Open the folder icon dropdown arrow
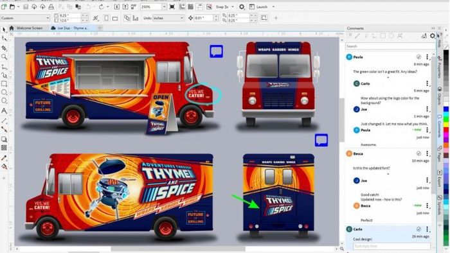 (18, 6)
